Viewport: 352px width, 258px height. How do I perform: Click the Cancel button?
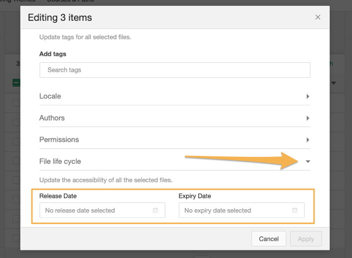(x=269, y=239)
